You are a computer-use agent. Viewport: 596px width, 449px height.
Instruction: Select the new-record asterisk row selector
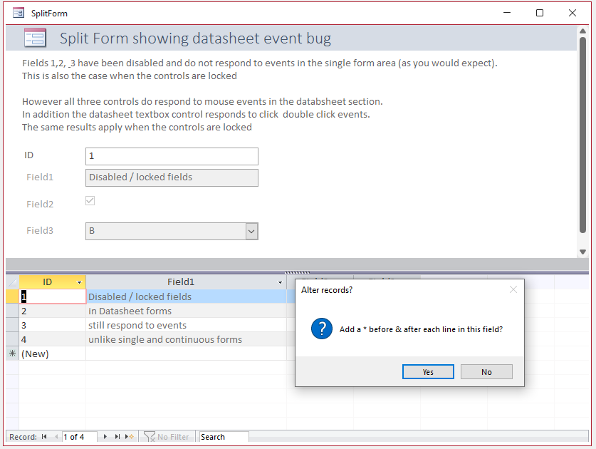pos(13,353)
